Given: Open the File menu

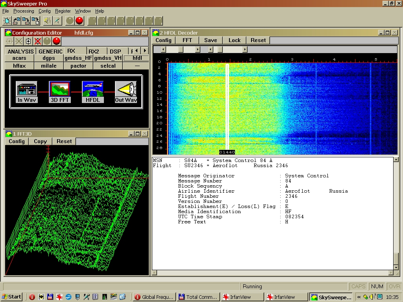Looking at the screenshot, I should pyautogui.click(x=6, y=11).
